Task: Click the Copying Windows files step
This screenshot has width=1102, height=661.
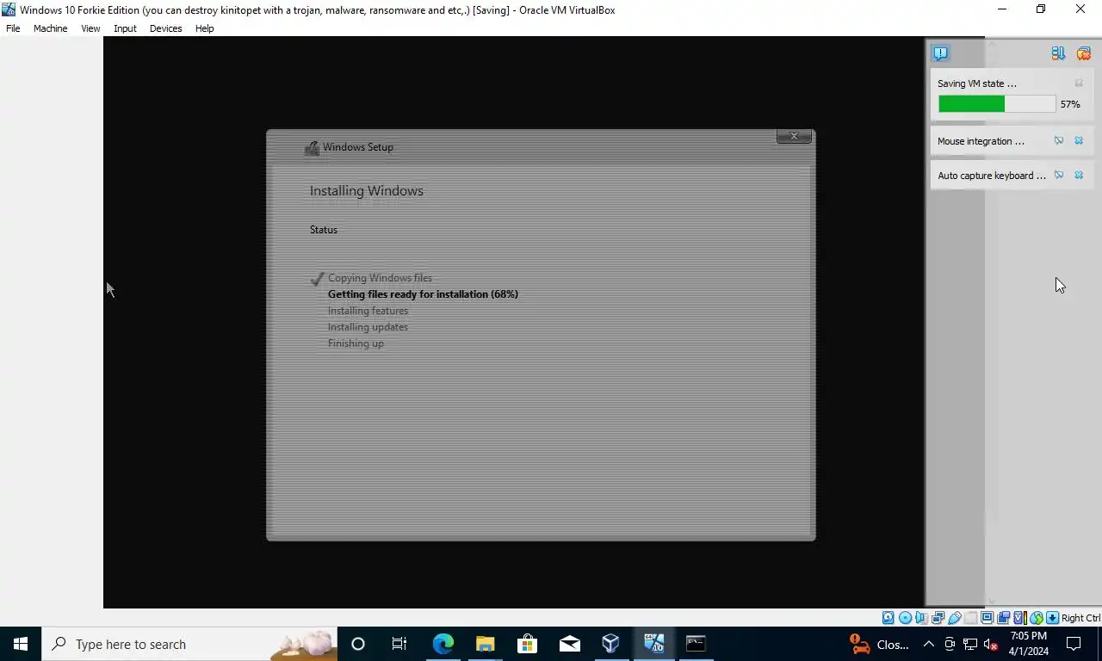Action: tap(380, 278)
